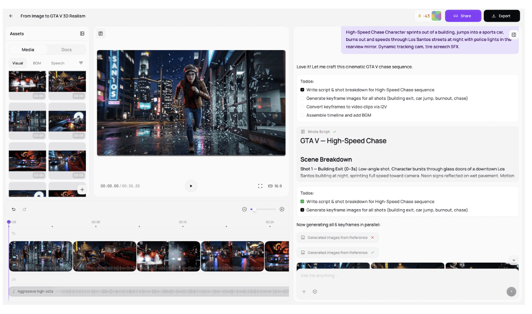The height and width of the screenshot is (314, 532).
Task: Open the 16:9 aspect ratio selector
Action: 275,186
